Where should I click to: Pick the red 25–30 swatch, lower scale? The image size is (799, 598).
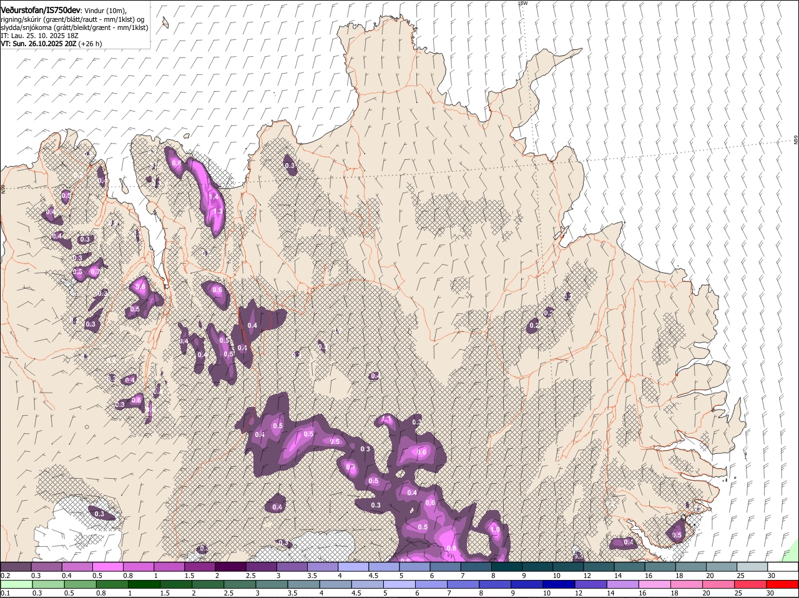tap(751, 584)
